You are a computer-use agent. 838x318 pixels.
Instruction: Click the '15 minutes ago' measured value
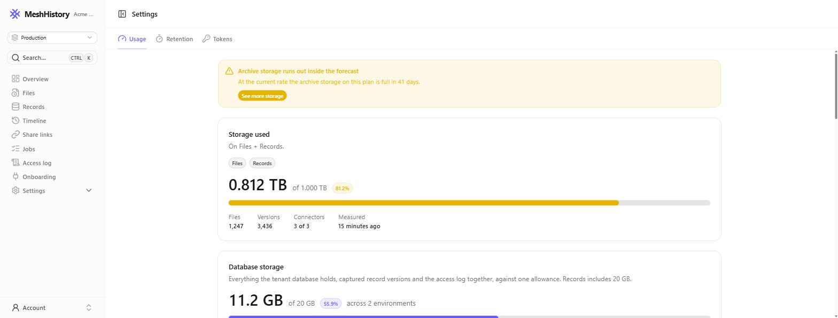pos(359,227)
